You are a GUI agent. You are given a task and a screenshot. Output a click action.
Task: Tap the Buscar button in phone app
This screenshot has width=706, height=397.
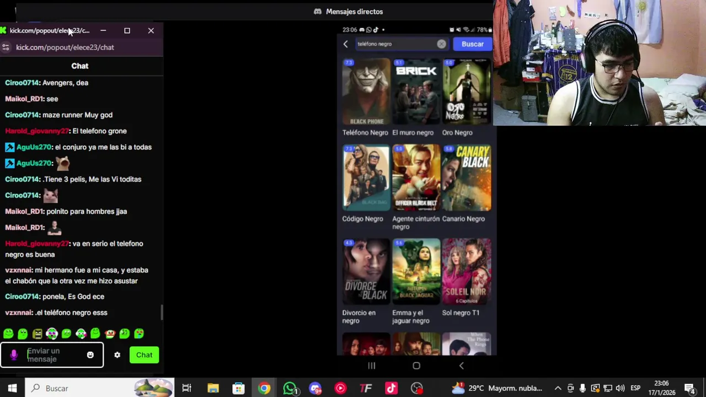[x=473, y=44]
